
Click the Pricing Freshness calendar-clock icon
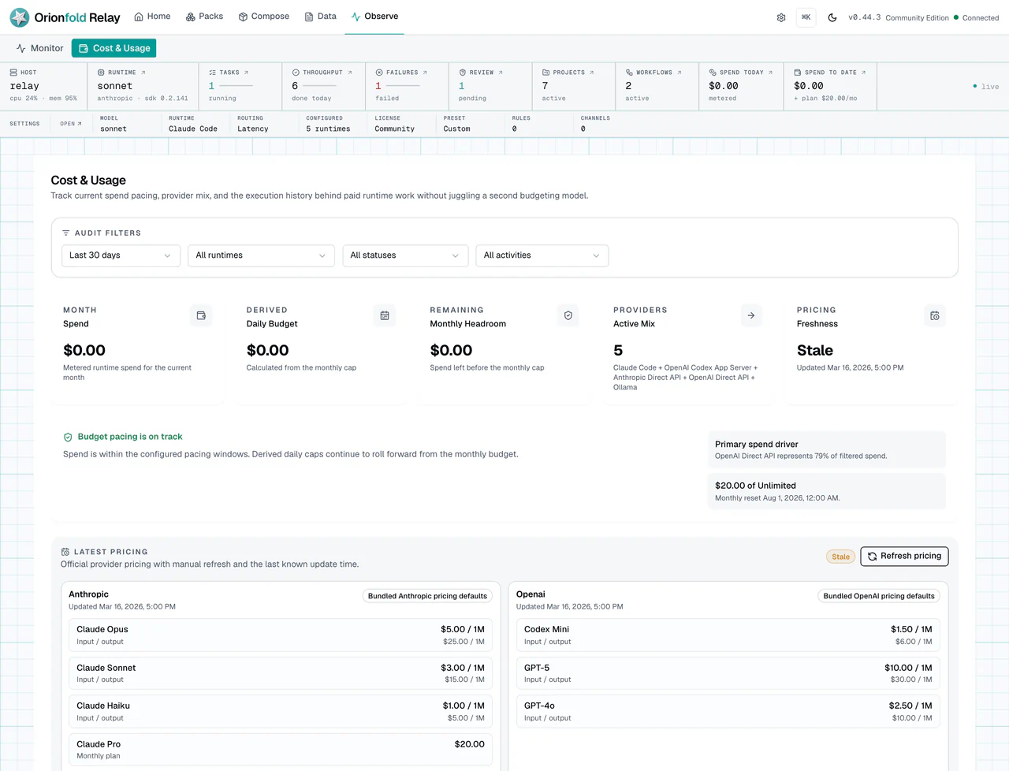tap(935, 315)
